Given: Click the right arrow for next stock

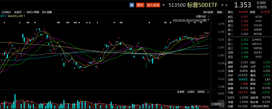Looking at the screenshot, I should (222, 5).
